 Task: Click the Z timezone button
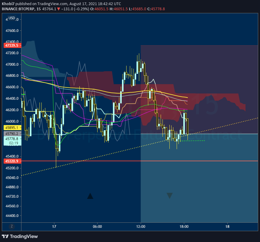click(11, 226)
